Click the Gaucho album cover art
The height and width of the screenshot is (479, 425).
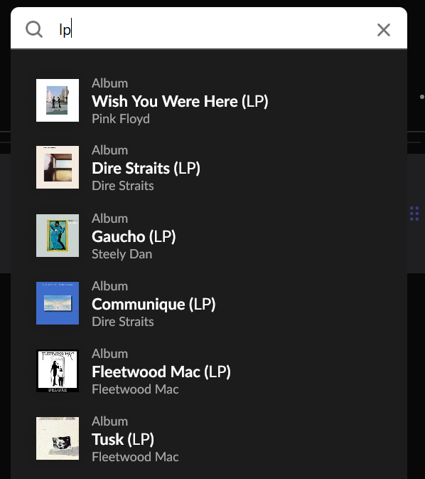[x=58, y=235]
